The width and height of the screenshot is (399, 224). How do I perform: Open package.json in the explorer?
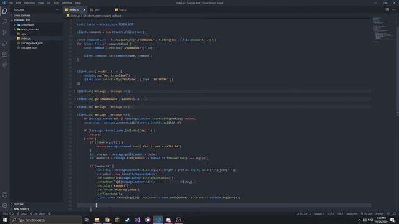click(x=29, y=47)
